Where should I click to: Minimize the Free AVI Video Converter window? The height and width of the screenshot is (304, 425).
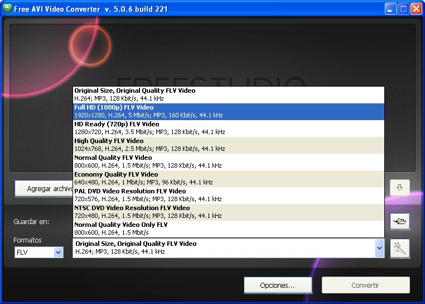point(390,9)
